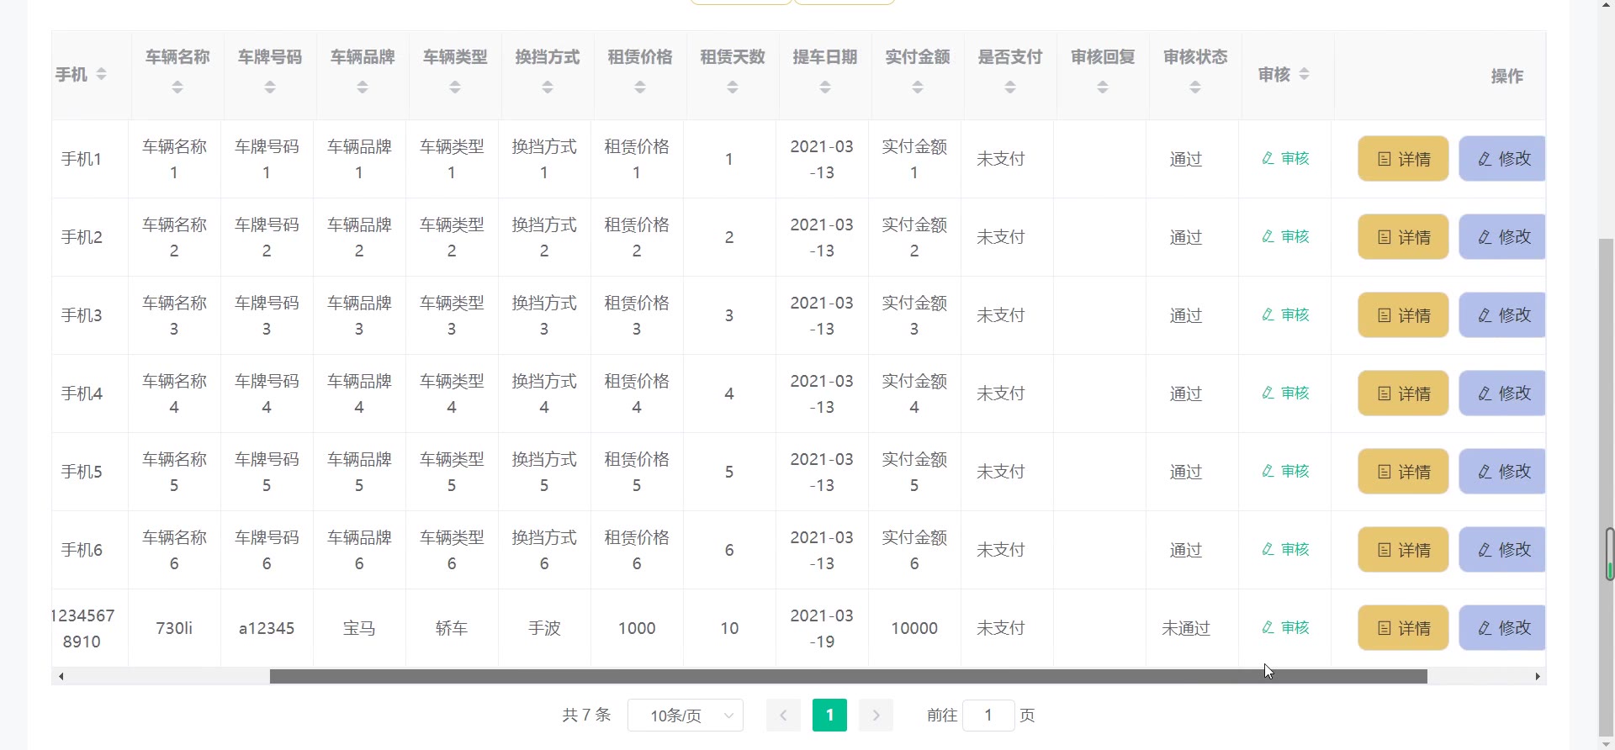The width and height of the screenshot is (1615, 750).
Task: Sort by 审核状态 column arrows
Action: point(1195,87)
